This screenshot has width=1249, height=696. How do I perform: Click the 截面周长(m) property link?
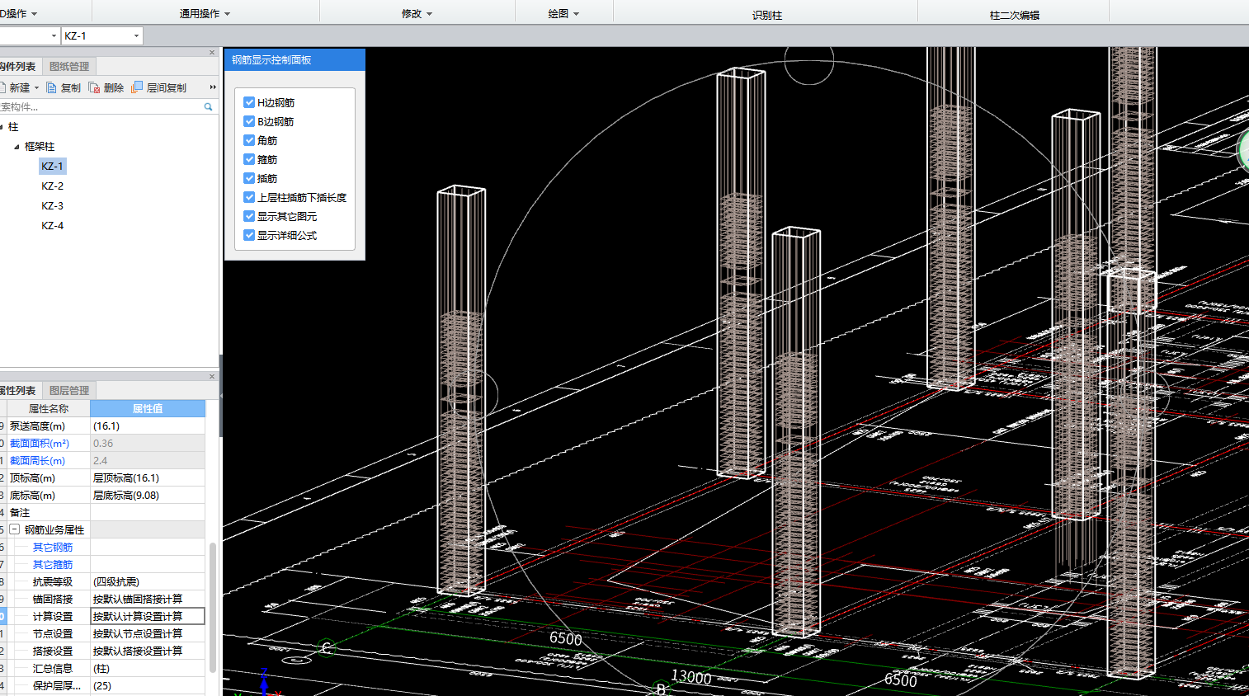(x=37, y=461)
